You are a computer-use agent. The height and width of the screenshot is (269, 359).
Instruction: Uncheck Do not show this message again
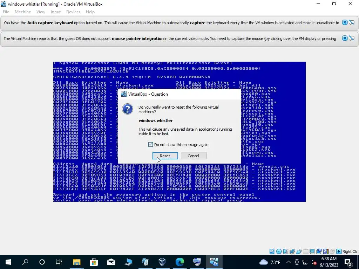150,145
